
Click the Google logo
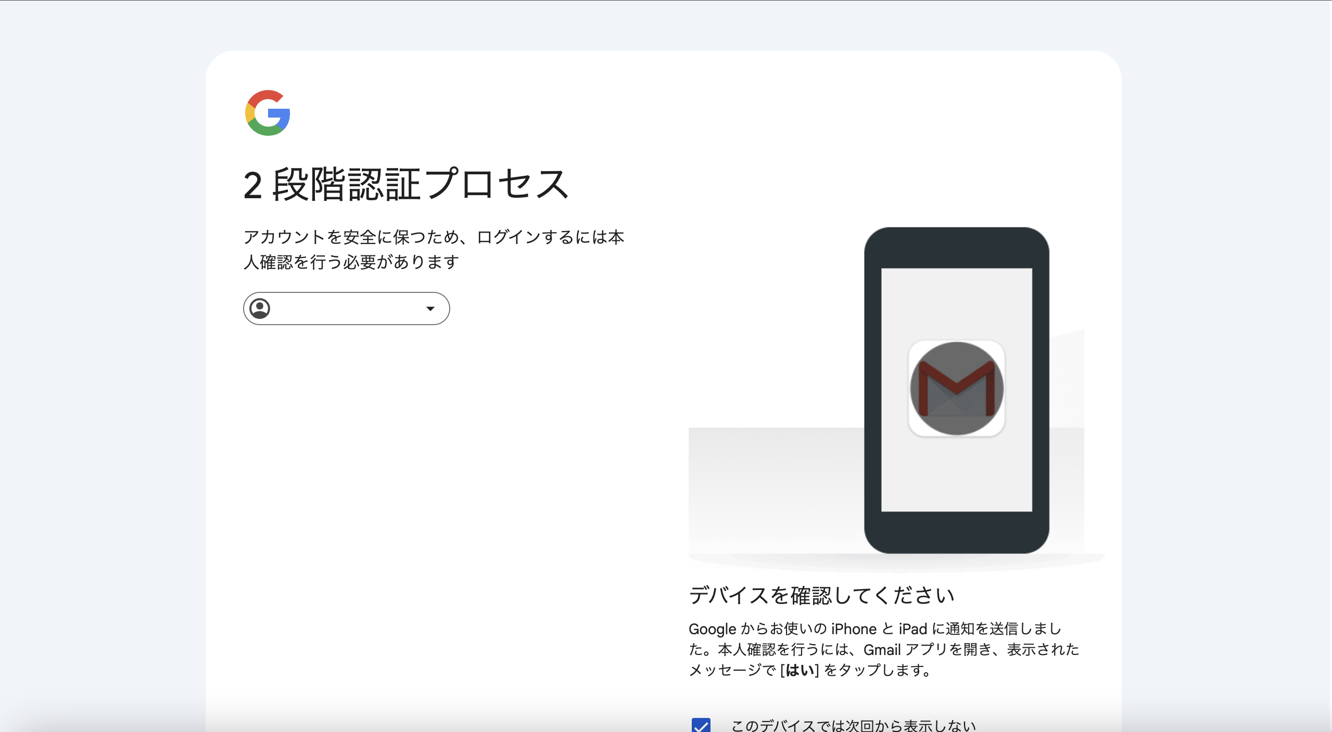(x=268, y=114)
